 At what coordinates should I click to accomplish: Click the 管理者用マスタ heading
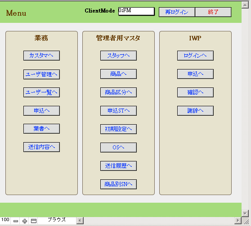tap(118, 38)
